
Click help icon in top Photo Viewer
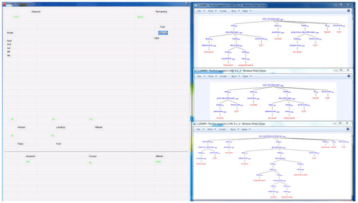(348, 10)
